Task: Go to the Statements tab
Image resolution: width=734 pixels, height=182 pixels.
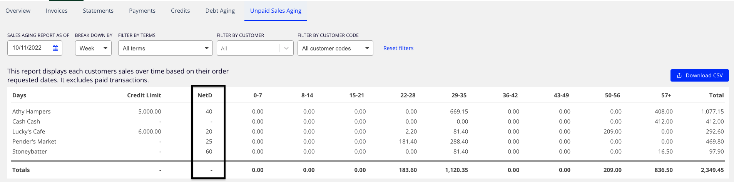Action: tap(98, 11)
